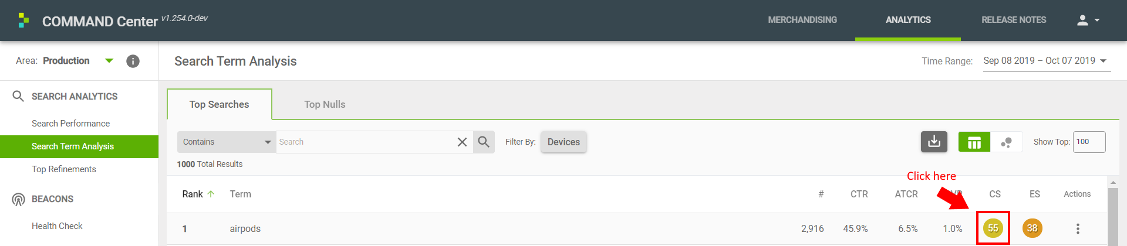The width and height of the screenshot is (1127, 246).
Task: Click the magnifier search button
Action: tap(484, 142)
